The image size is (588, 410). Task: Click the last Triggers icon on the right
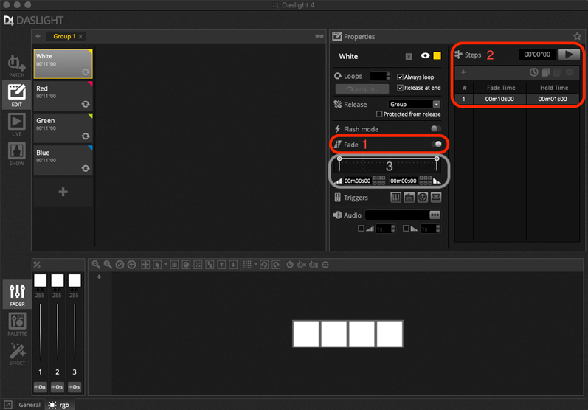436,197
